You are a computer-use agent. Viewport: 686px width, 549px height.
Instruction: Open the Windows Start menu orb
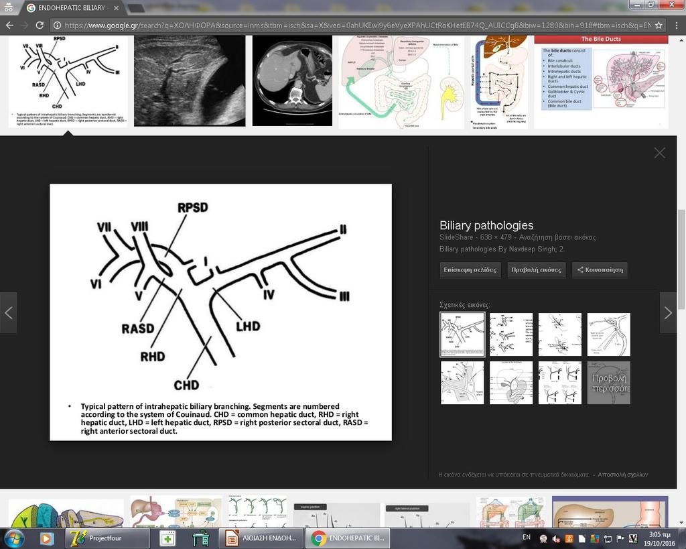click(x=14, y=538)
